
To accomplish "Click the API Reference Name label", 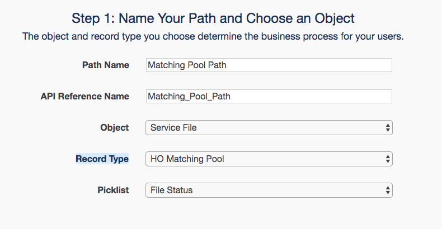I will tap(85, 97).
